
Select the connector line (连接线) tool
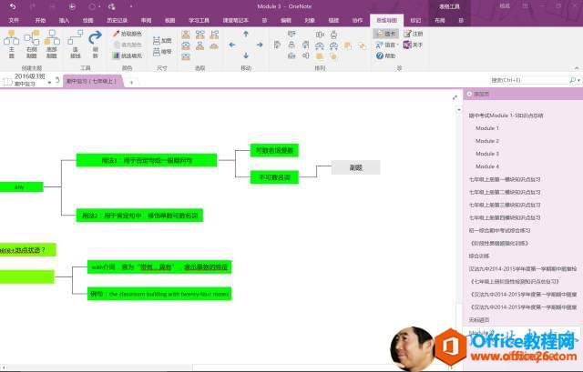[x=76, y=44]
